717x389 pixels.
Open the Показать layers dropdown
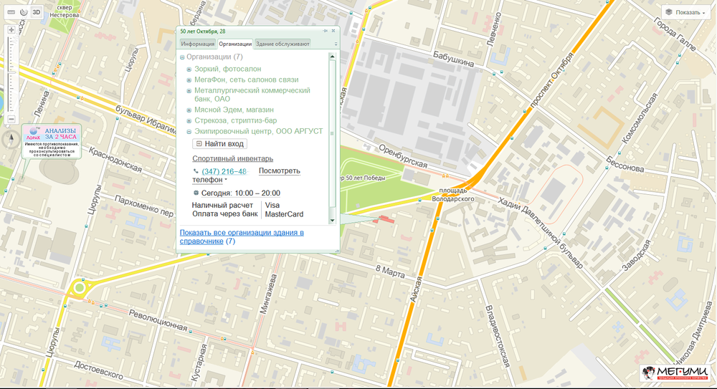[685, 12]
